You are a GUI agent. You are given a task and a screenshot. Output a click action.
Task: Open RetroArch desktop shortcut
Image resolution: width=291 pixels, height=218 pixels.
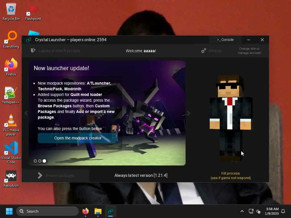point(11,179)
